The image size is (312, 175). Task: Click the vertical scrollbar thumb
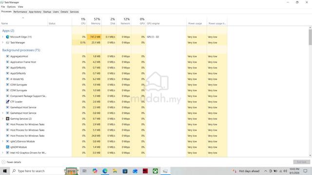[310, 37]
